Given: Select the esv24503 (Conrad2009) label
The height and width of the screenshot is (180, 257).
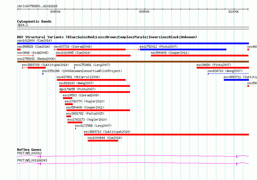Looking at the screenshot, I should [81, 95].
